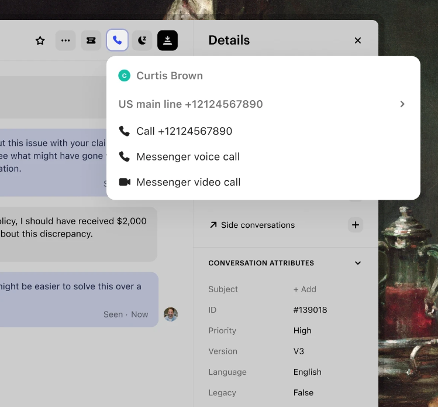Open the three-dots more options menu

(65, 40)
